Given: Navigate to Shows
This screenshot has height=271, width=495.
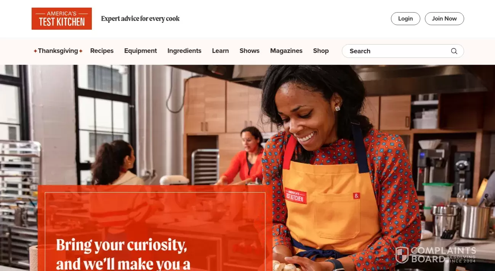Looking at the screenshot, I should (250, 51).
